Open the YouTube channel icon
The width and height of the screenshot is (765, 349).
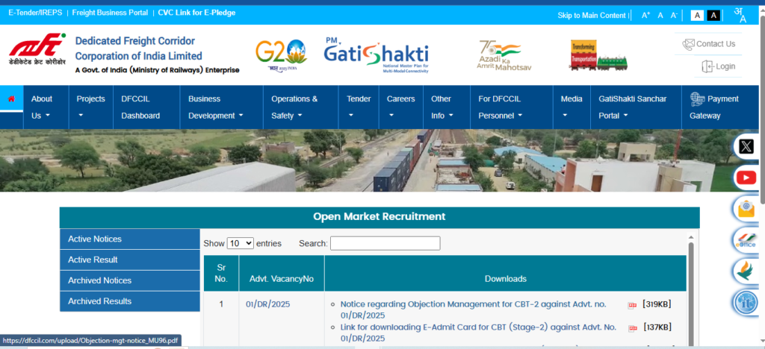click(746, 177)
